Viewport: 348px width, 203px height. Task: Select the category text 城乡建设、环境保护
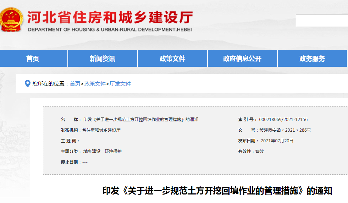pos(102,152)
